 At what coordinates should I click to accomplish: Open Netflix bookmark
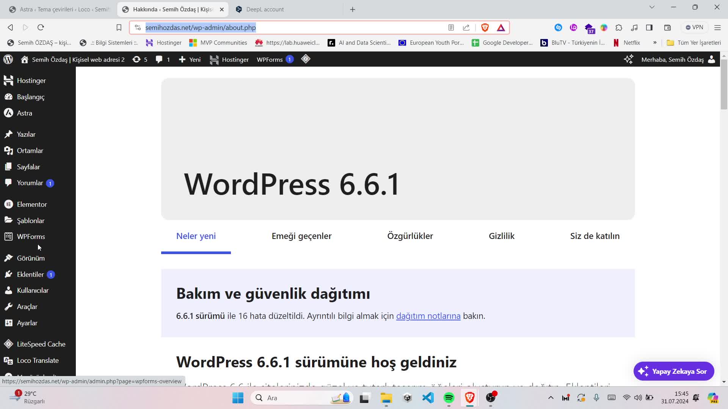pyautogui.click(x=627, y=43)
